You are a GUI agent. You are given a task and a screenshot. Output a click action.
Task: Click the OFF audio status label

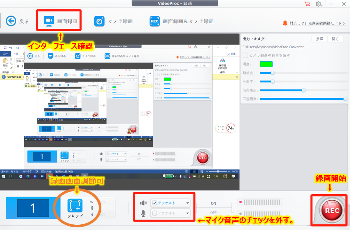tap(213, 213)
